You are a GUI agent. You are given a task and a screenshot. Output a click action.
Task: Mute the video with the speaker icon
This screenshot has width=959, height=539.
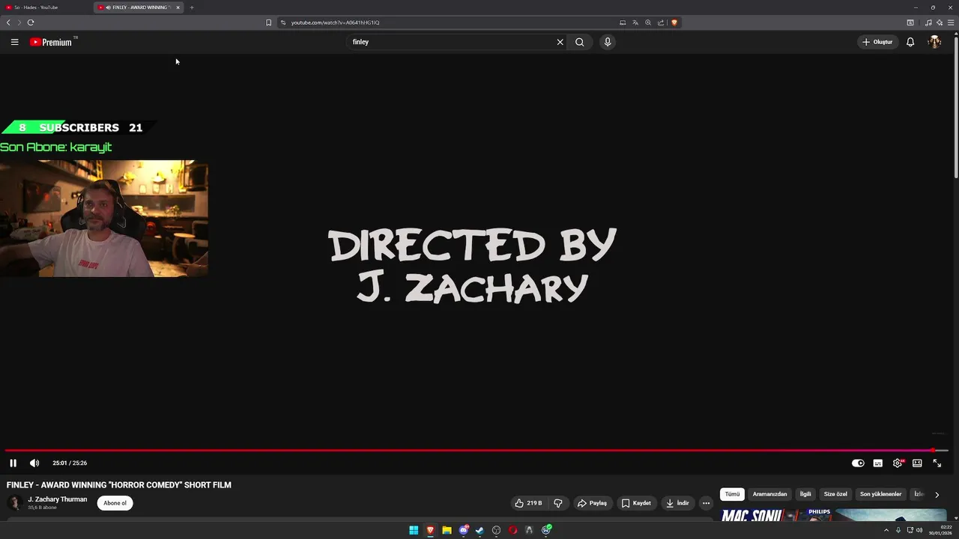tap(34, 463)
